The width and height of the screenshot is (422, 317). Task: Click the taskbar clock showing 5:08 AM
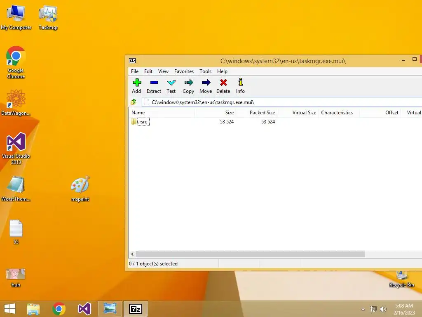coord(404,309)
